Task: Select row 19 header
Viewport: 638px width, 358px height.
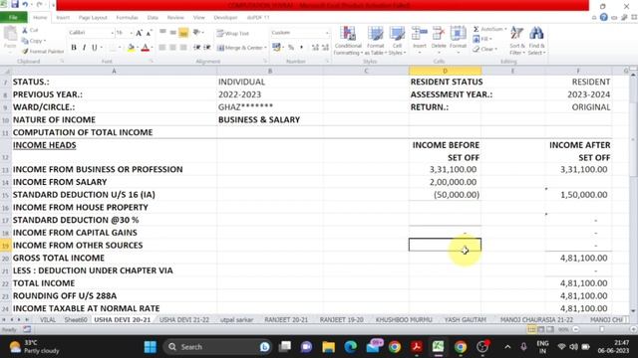Action: click(x=5, y=246)
